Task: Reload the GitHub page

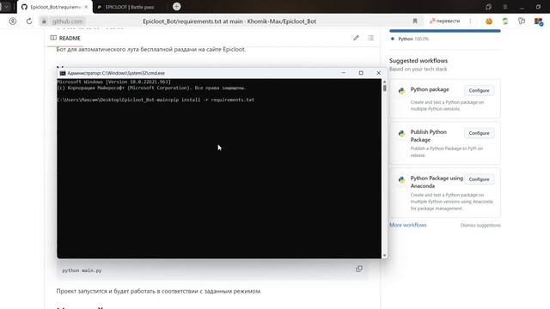Action: [29, 21]
